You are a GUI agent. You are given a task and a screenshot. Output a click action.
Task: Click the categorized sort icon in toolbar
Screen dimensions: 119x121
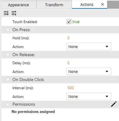tap(6, 13)
